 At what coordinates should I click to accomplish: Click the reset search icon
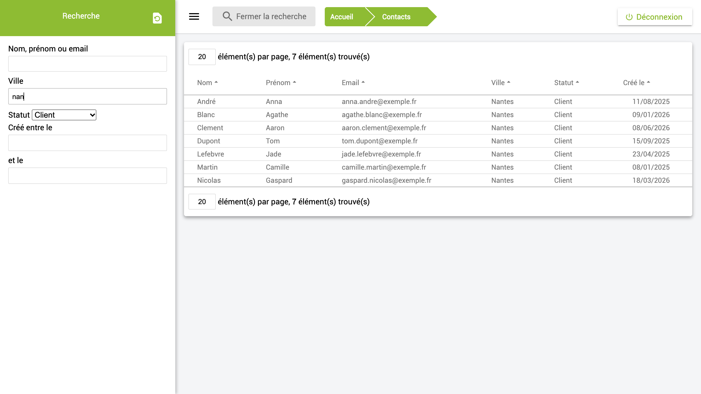coord(157,18)
